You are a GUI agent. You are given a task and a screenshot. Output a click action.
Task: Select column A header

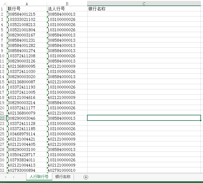coord(27,3)
